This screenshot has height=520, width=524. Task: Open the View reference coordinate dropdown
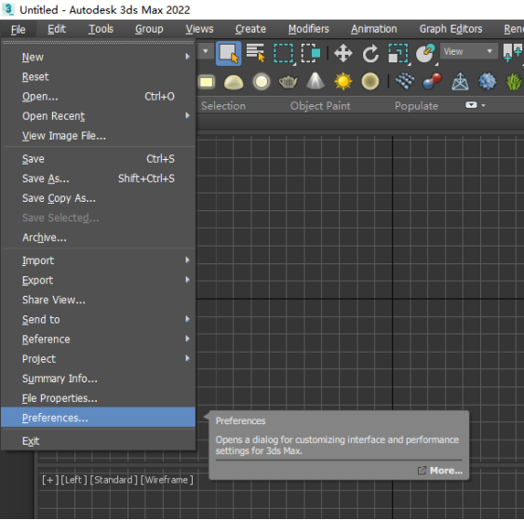point(468,51)
